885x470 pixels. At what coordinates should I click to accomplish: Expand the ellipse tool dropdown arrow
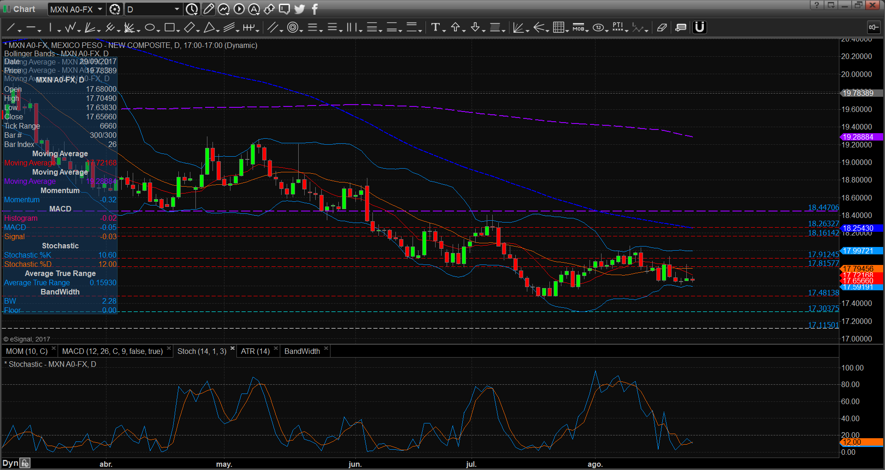[x=158, y=30]
